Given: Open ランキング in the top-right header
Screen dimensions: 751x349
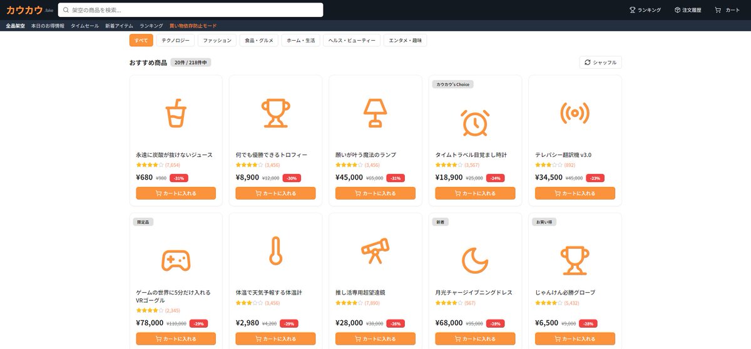Looking at the screenshot, I should pyautogui.click(x=645, y=10).
